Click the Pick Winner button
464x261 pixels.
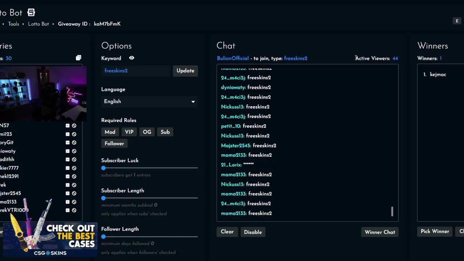click(435, 232)
